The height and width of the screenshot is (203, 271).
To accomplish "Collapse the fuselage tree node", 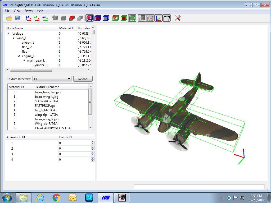I will pos(8,34).
